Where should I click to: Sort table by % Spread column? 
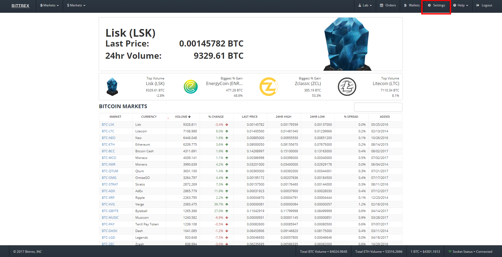351,117
